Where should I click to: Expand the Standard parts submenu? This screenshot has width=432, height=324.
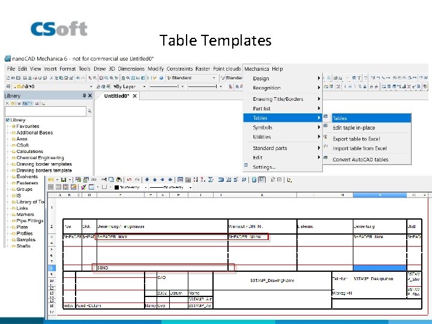[x=283, y=148]
